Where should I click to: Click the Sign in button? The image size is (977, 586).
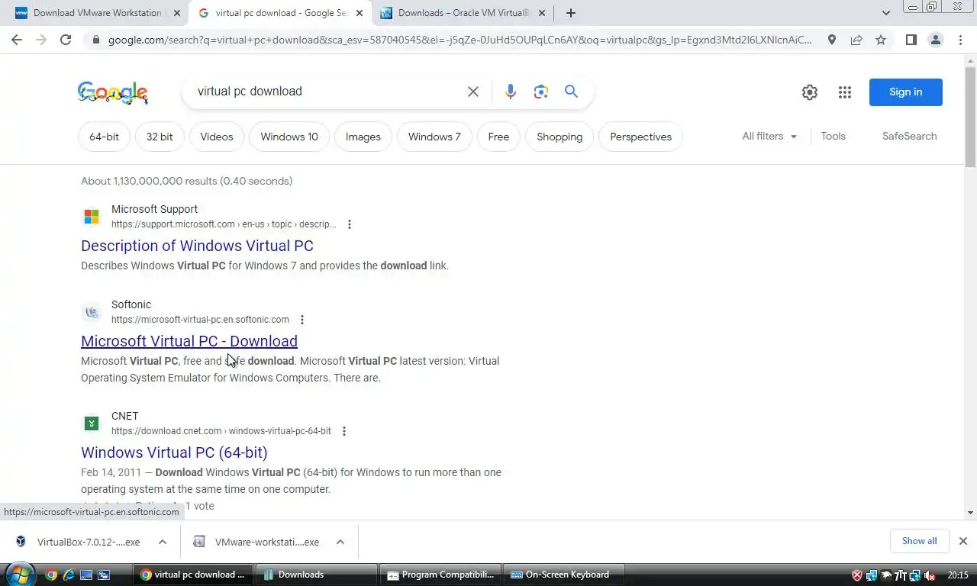(905, 92)
